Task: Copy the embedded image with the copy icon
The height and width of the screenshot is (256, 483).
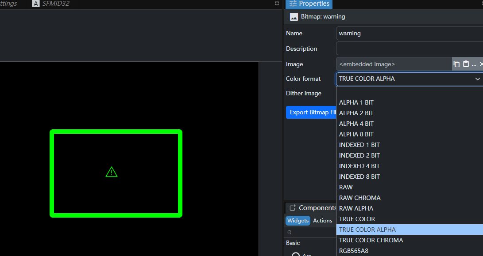Action: coord(457,64)
